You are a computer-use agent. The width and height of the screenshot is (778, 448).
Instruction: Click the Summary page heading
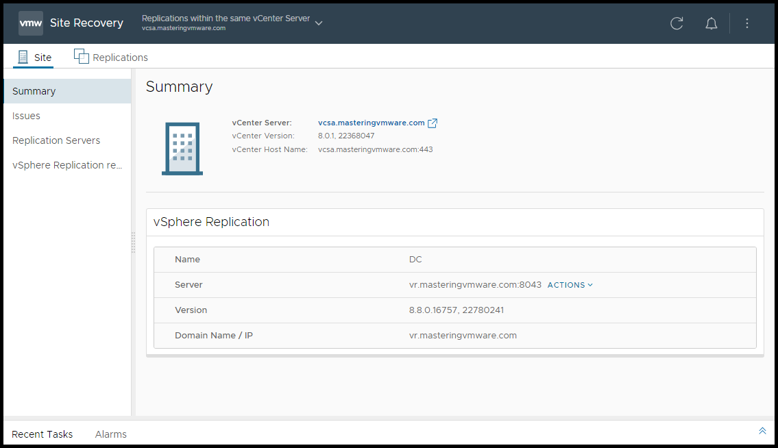coord(179,87)
